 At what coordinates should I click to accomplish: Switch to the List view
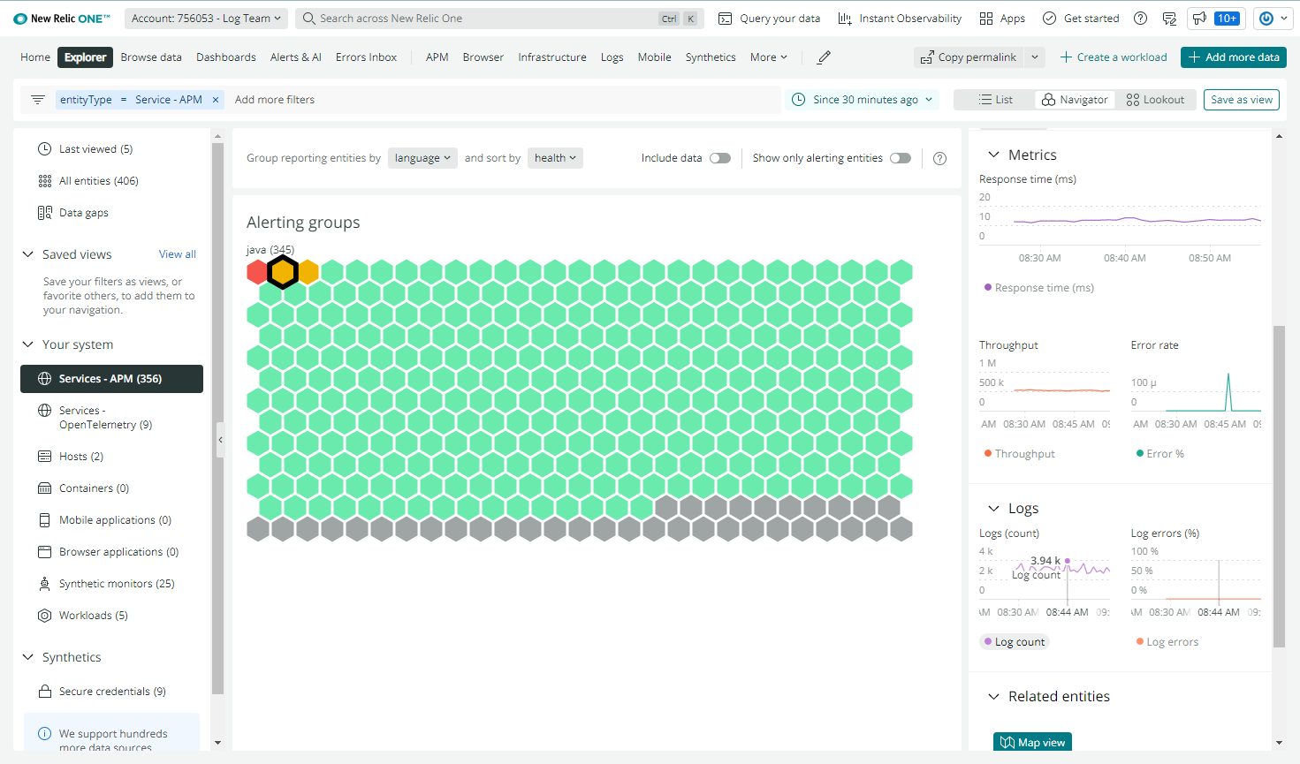995,100
